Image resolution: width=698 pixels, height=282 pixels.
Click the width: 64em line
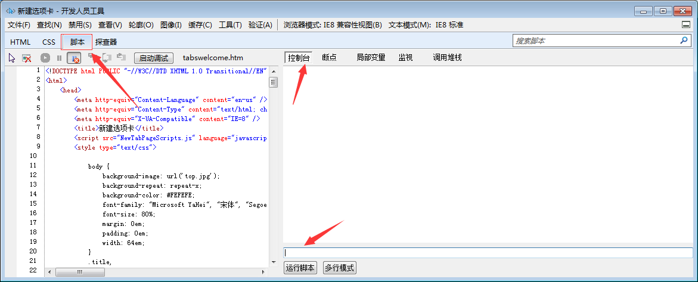(124, 243)
